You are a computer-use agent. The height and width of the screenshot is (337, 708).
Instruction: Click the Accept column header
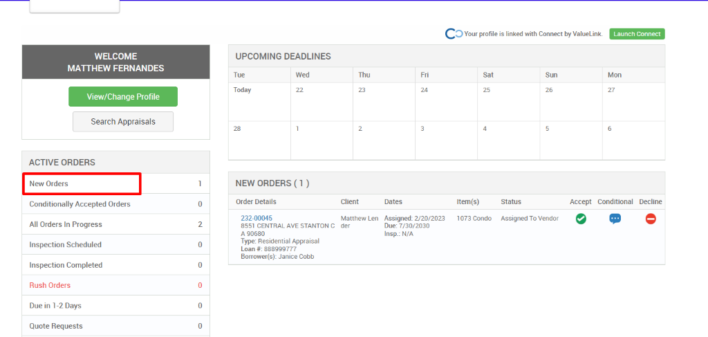pos(581,202)
